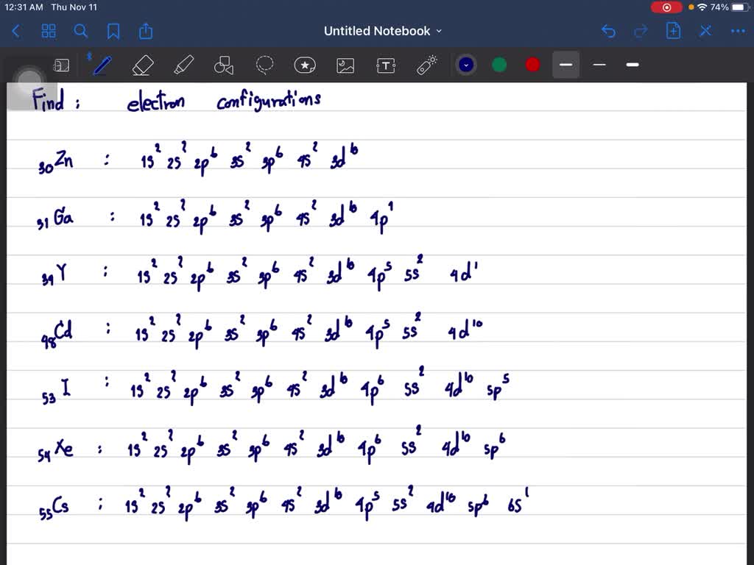Screen dimensions: 754x565
Task: Toggle the thick stroke width
Action: click(x=632, y=65)
